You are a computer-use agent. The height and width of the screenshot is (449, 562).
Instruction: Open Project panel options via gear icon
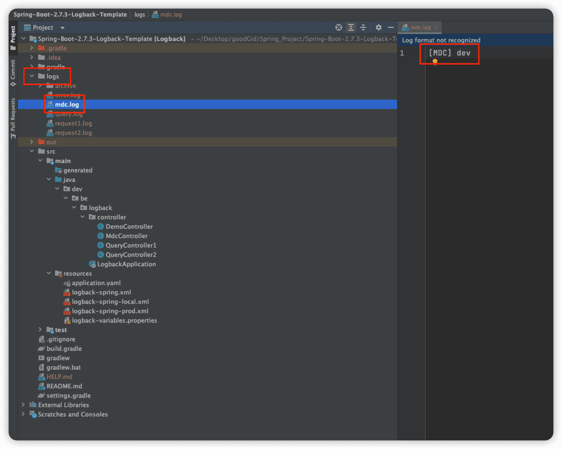click(x=379, y=27)
